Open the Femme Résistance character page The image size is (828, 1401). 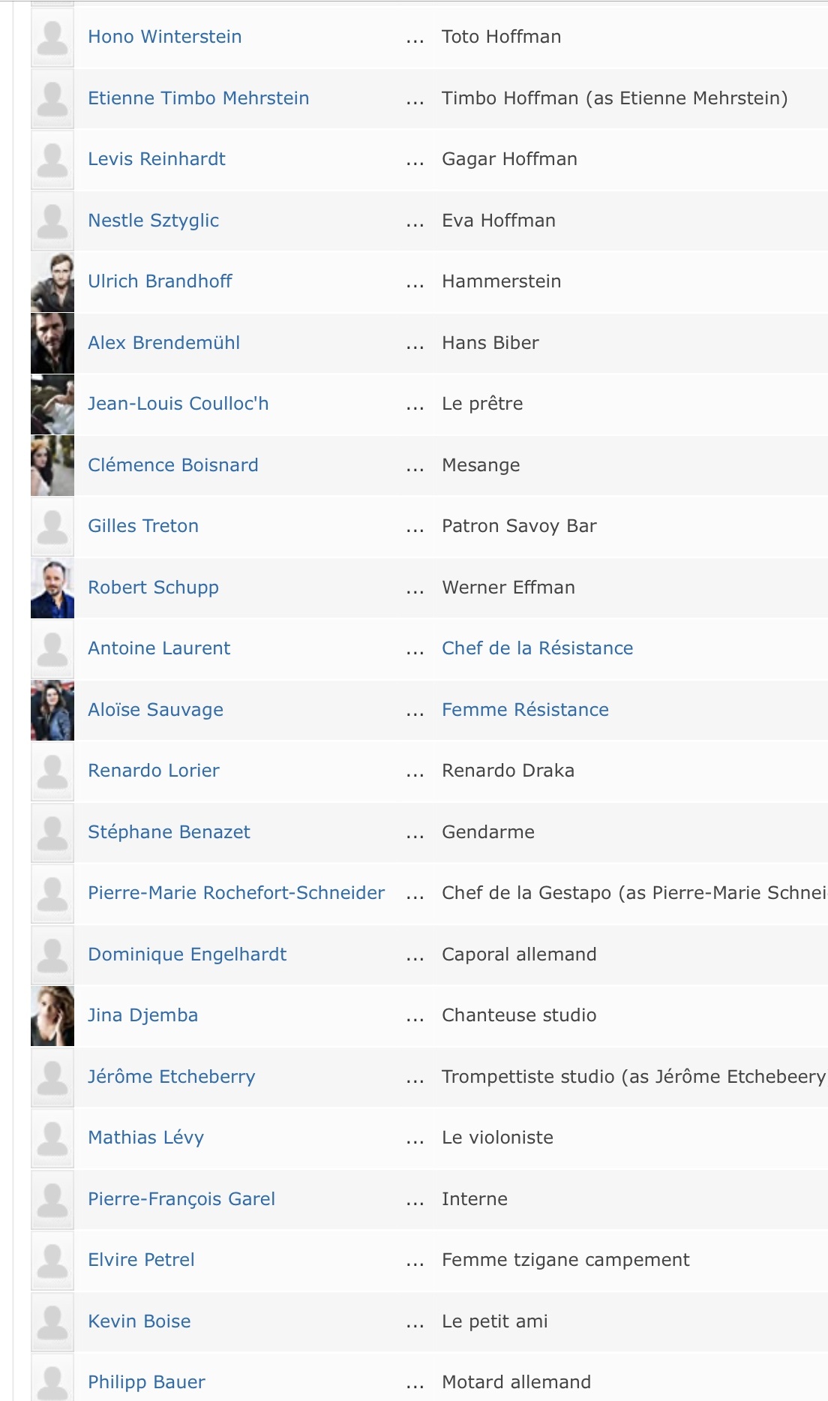pyautogui.click(x=525, y=710)
